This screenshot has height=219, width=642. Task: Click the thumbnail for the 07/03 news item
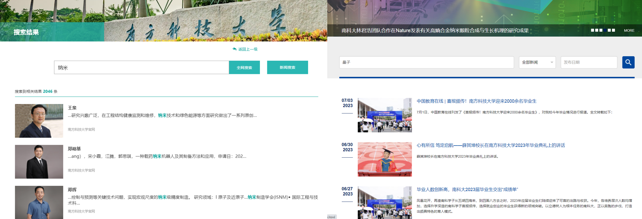[385, 115]
